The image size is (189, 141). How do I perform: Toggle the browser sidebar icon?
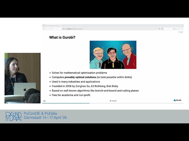click(44, 29)
